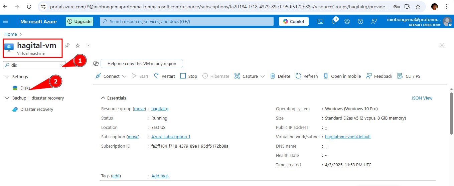
Task: Open the hagitalrg resource group link
Action: pyautogui.click(x=160, y=109)
